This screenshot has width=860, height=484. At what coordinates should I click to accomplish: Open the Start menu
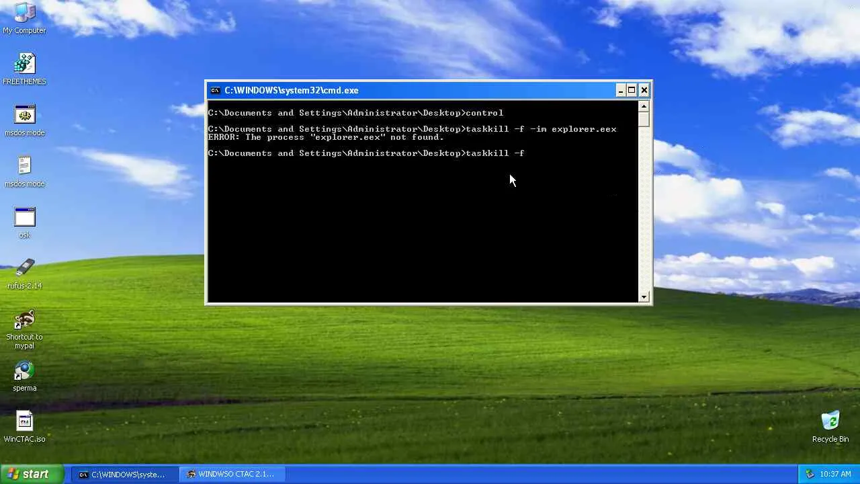pyautogui.click(x=32, y=474)
